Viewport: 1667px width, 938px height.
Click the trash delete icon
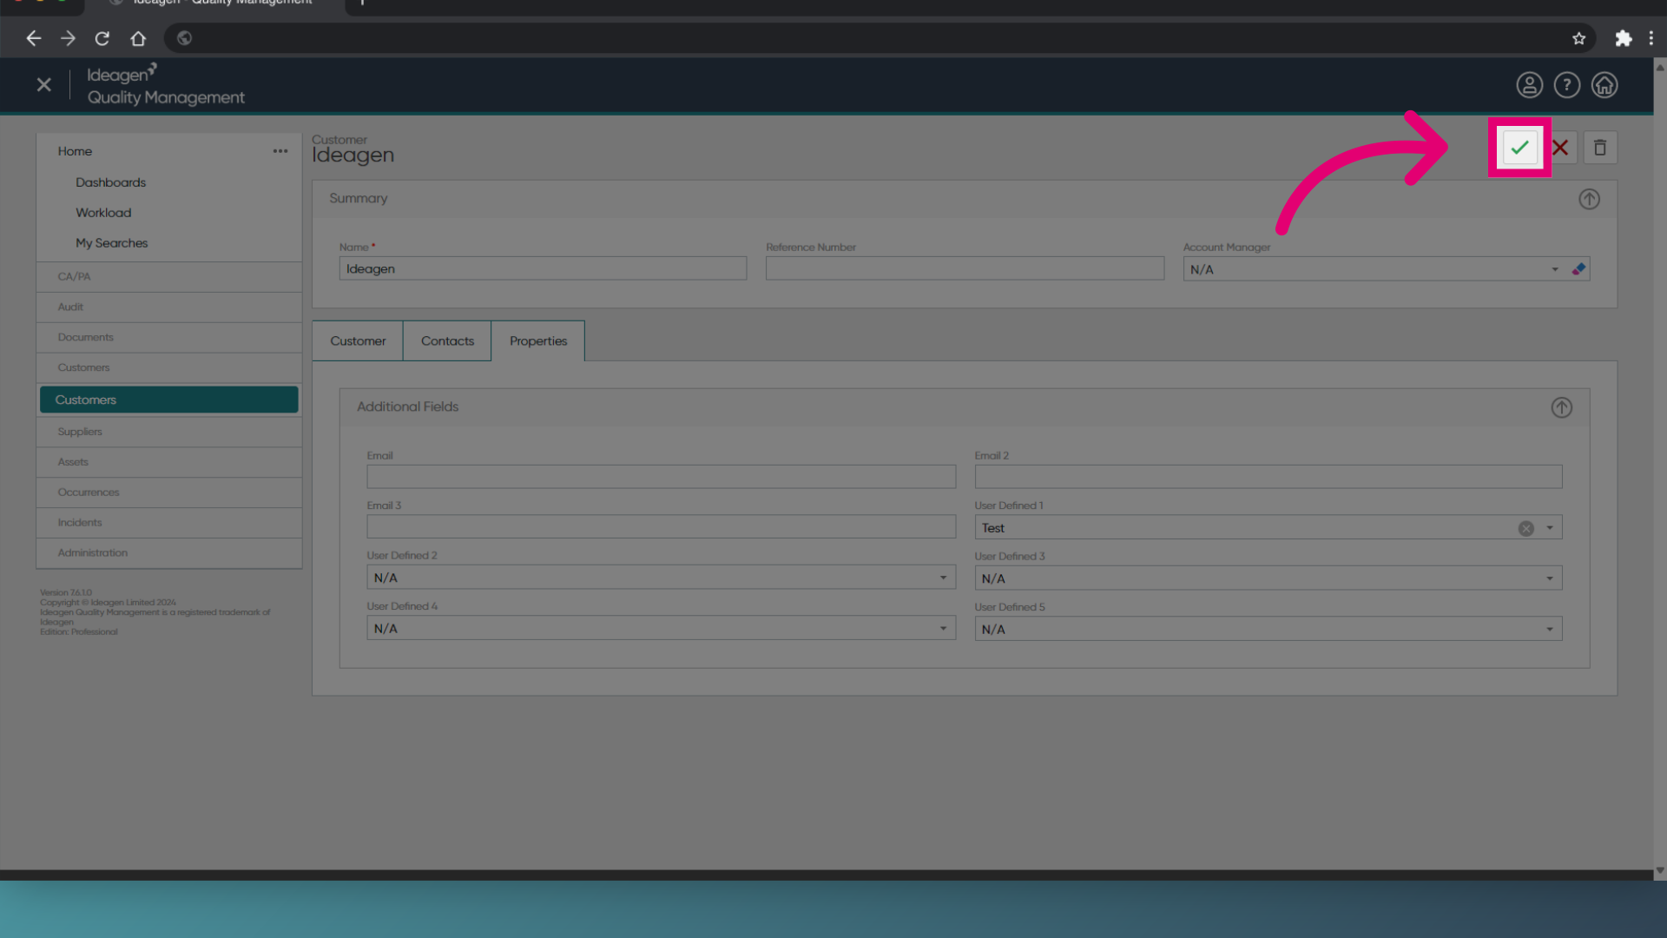click(x=1600, y=148)
